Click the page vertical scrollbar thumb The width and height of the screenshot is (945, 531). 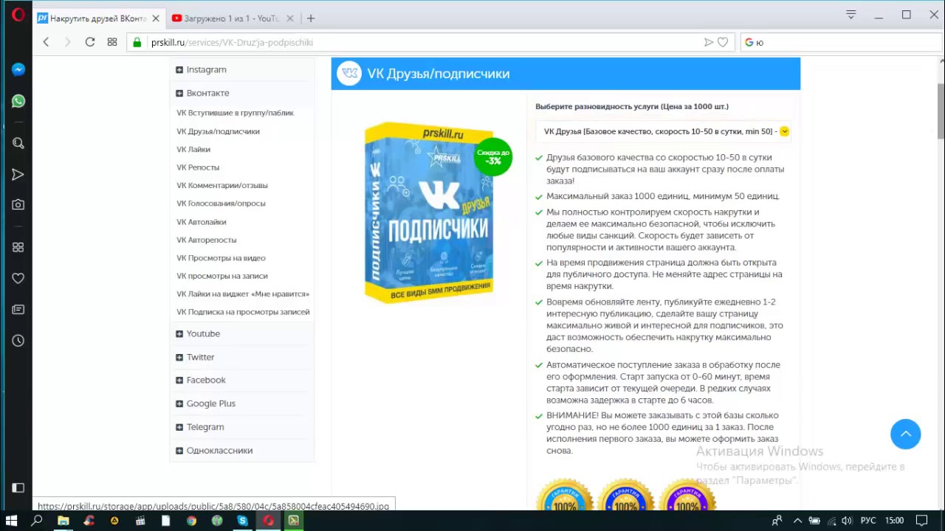941,111
